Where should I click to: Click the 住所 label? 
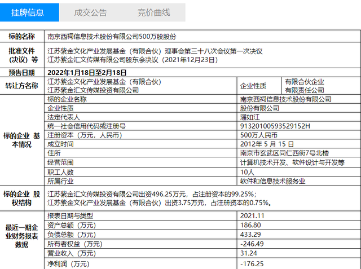[54, 153]
